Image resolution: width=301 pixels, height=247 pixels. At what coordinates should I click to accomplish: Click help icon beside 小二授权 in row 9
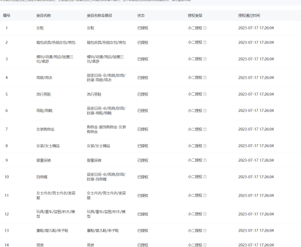(x=205, y=160)
